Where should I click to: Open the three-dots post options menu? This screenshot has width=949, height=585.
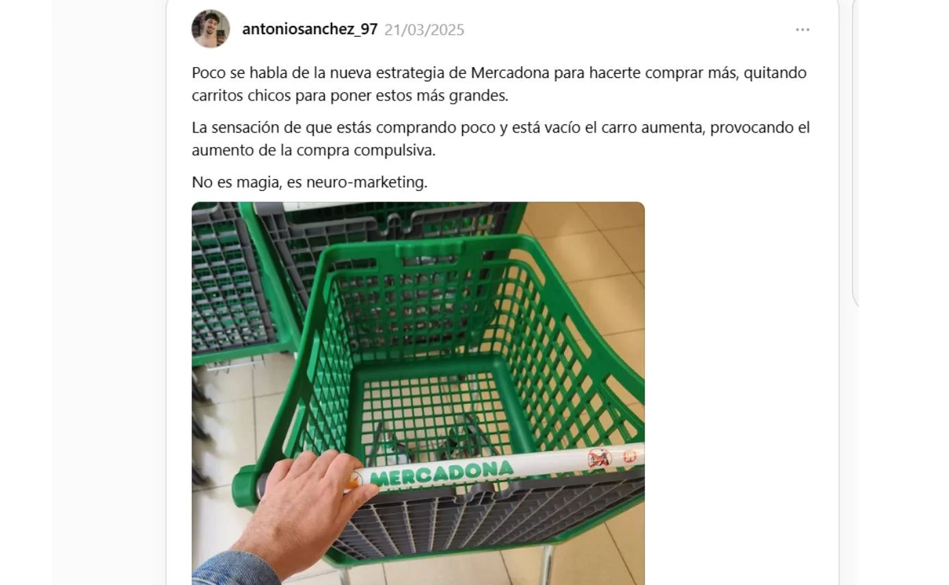tap(803, 29)
